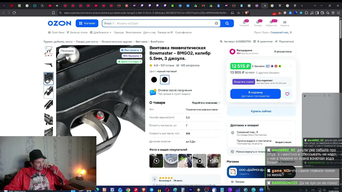Image resolution: width=342 pixels, height=192 pixels.
Task: Select the highlighted trigger close-up thumbnail
Action: (x=49, y=78)
